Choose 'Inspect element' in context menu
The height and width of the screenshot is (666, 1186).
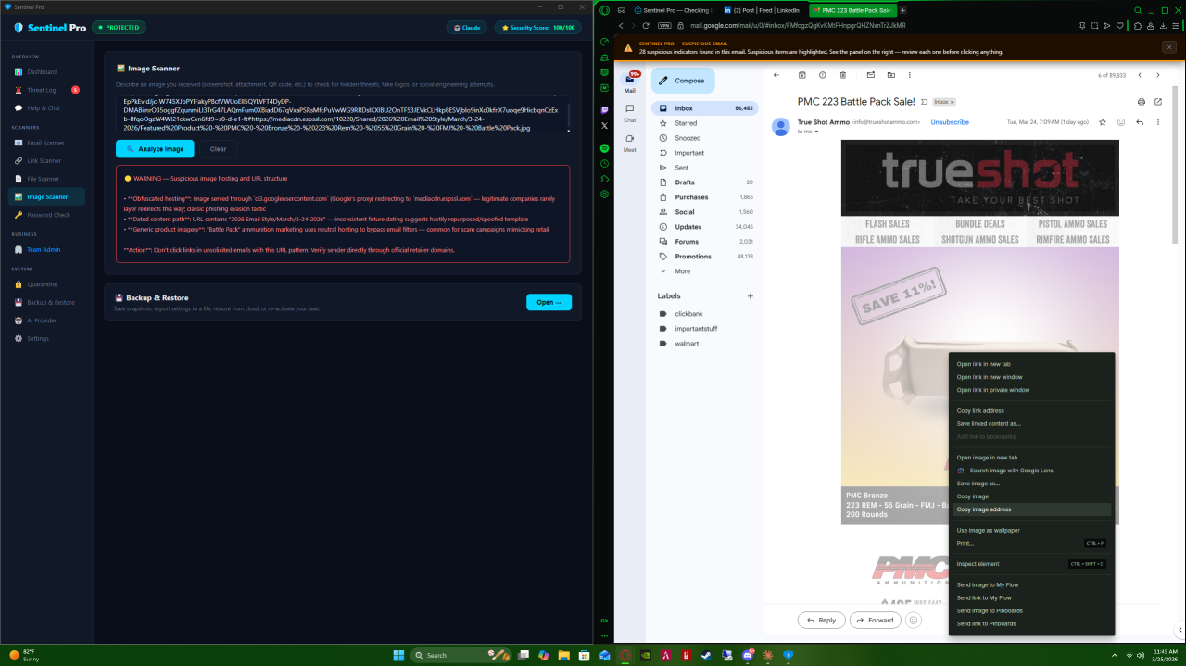coord(1032,564)
